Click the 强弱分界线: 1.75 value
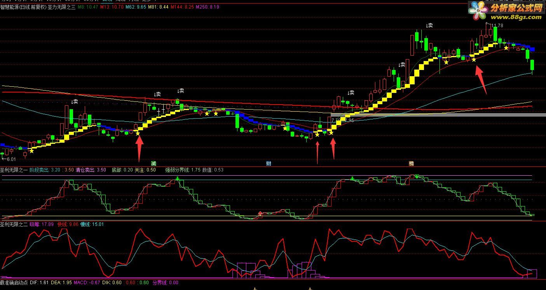This screenshot has height=290, width=546. coord(183,170)
